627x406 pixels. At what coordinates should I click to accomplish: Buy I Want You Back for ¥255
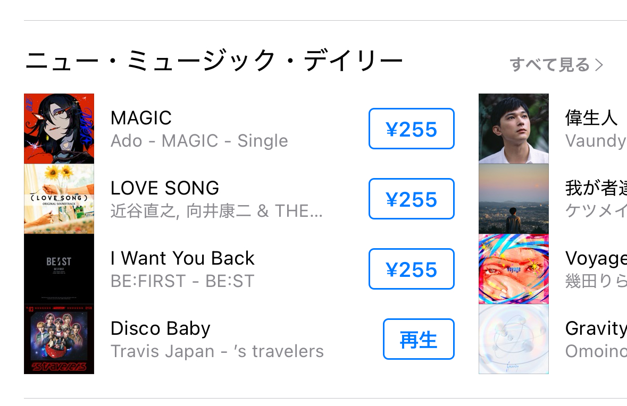click(411, 269)
